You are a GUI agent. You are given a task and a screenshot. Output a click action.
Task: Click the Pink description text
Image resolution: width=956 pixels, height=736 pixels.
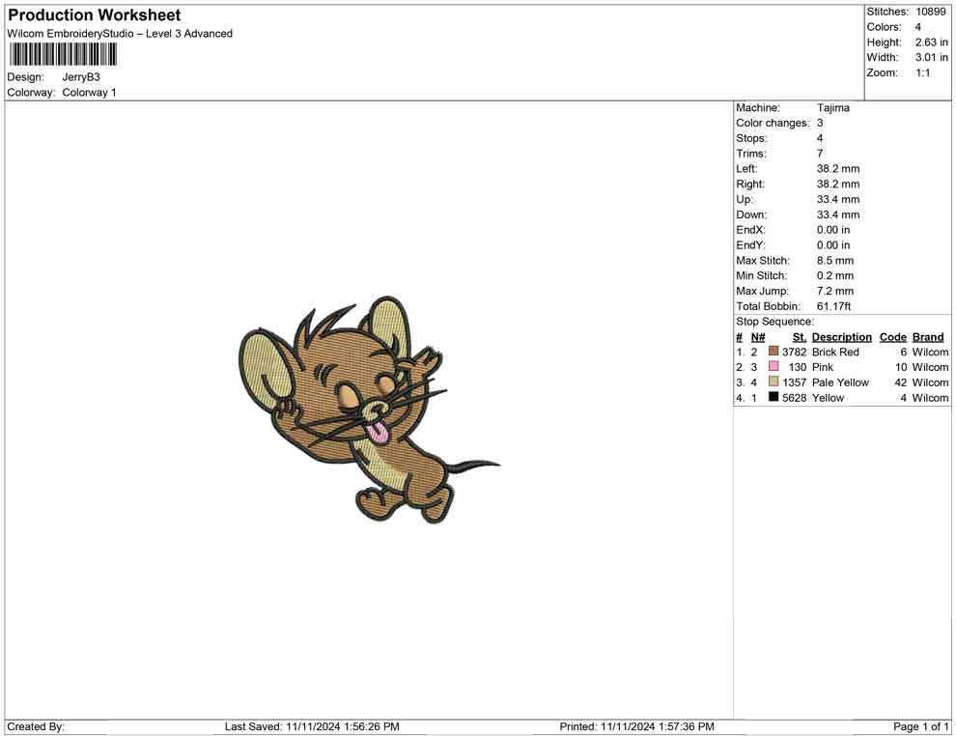[823, 367]
